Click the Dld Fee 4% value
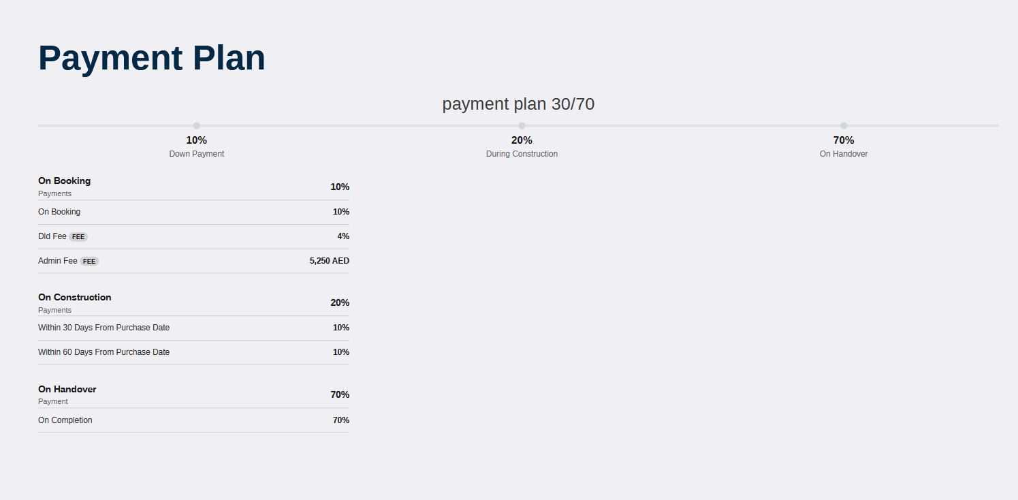The width and height of the screenshot is (1018, 500). click(x=343, y=236)
